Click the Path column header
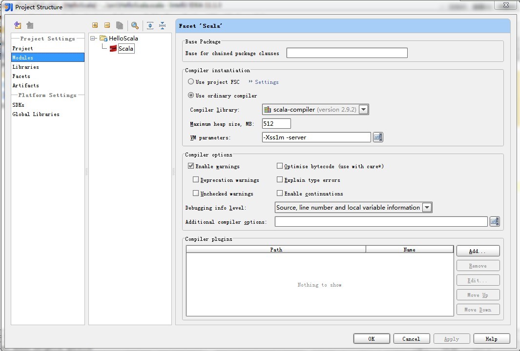This screenshot has height=351, width=520. [x=276, y=249]
